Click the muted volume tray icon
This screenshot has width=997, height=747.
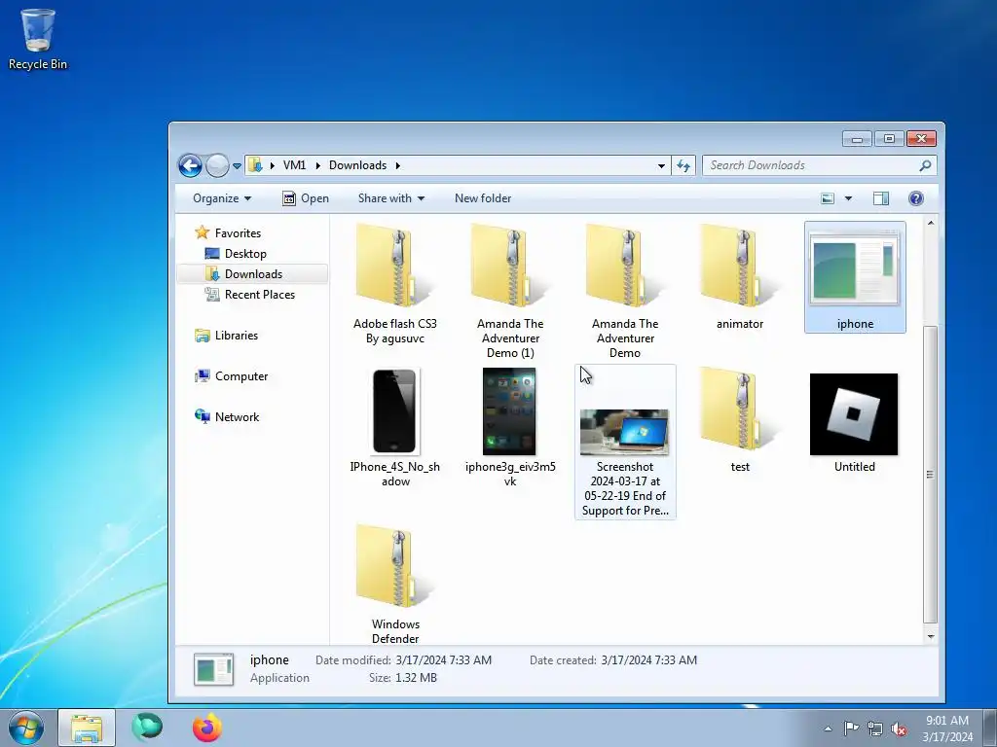pyautogui.click(x=899, y=729)
